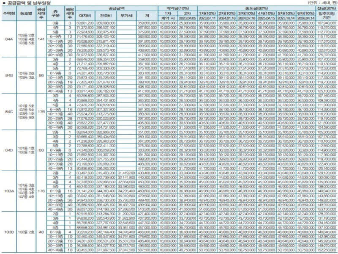Click balance '124,590,000' in 84C
338x254 pixels.
tap(326, 127)
